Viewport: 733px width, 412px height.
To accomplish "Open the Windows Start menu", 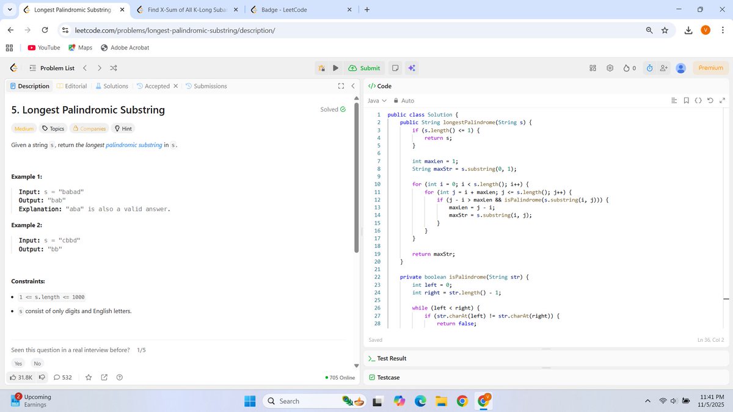I will click(x=250, y=400).
